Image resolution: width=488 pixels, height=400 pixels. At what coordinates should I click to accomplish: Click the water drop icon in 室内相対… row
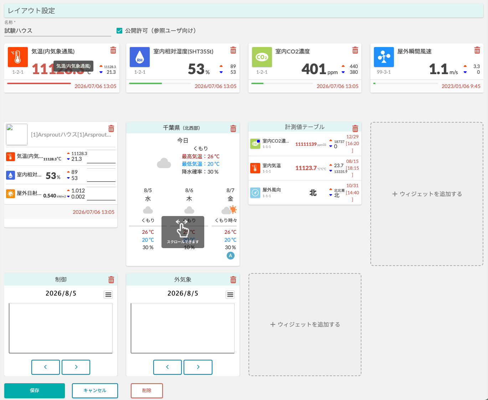pos(10,175)
